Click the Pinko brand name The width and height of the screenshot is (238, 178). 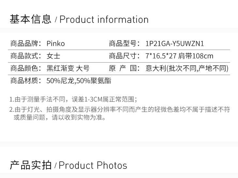coord(56,44)
